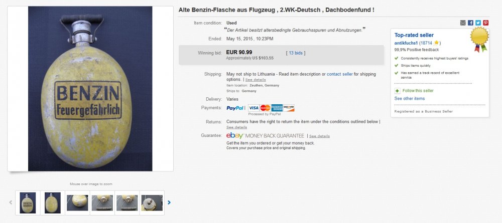Share listing on Twitter
This screenshot has height=223, width=502.
(478, 23)
